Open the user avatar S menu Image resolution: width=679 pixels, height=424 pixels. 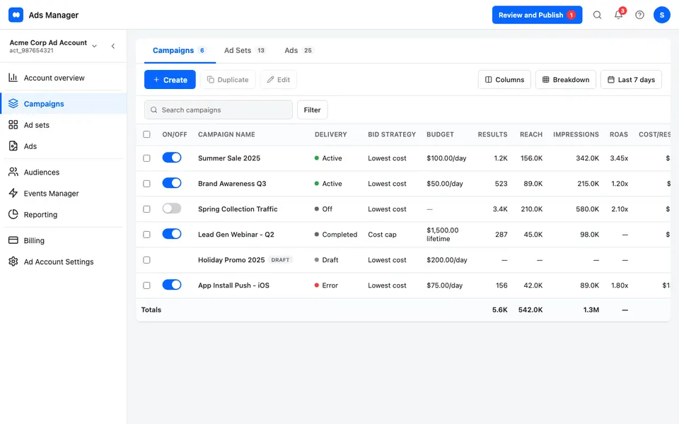(662, 15)
